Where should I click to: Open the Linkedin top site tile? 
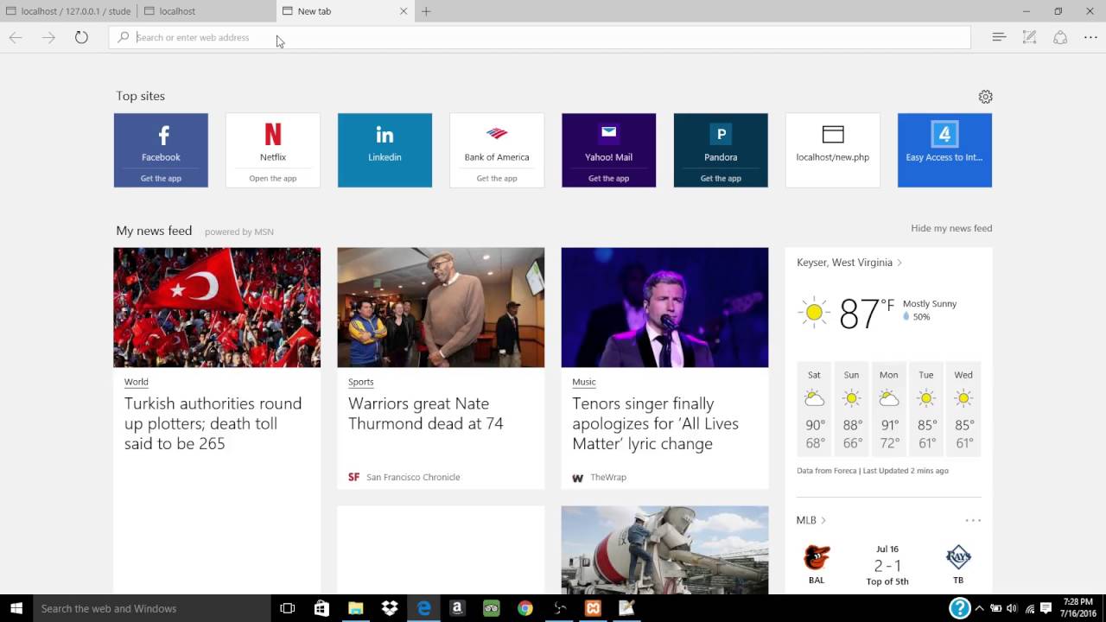pyautogui.click(x=385, y=150)
